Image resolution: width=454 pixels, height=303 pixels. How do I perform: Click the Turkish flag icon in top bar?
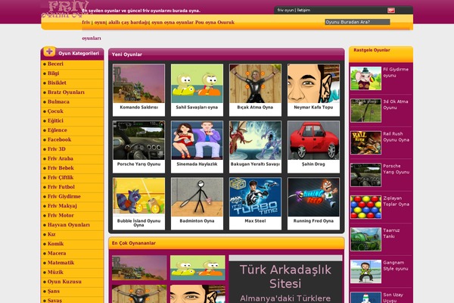coord(391,11)
